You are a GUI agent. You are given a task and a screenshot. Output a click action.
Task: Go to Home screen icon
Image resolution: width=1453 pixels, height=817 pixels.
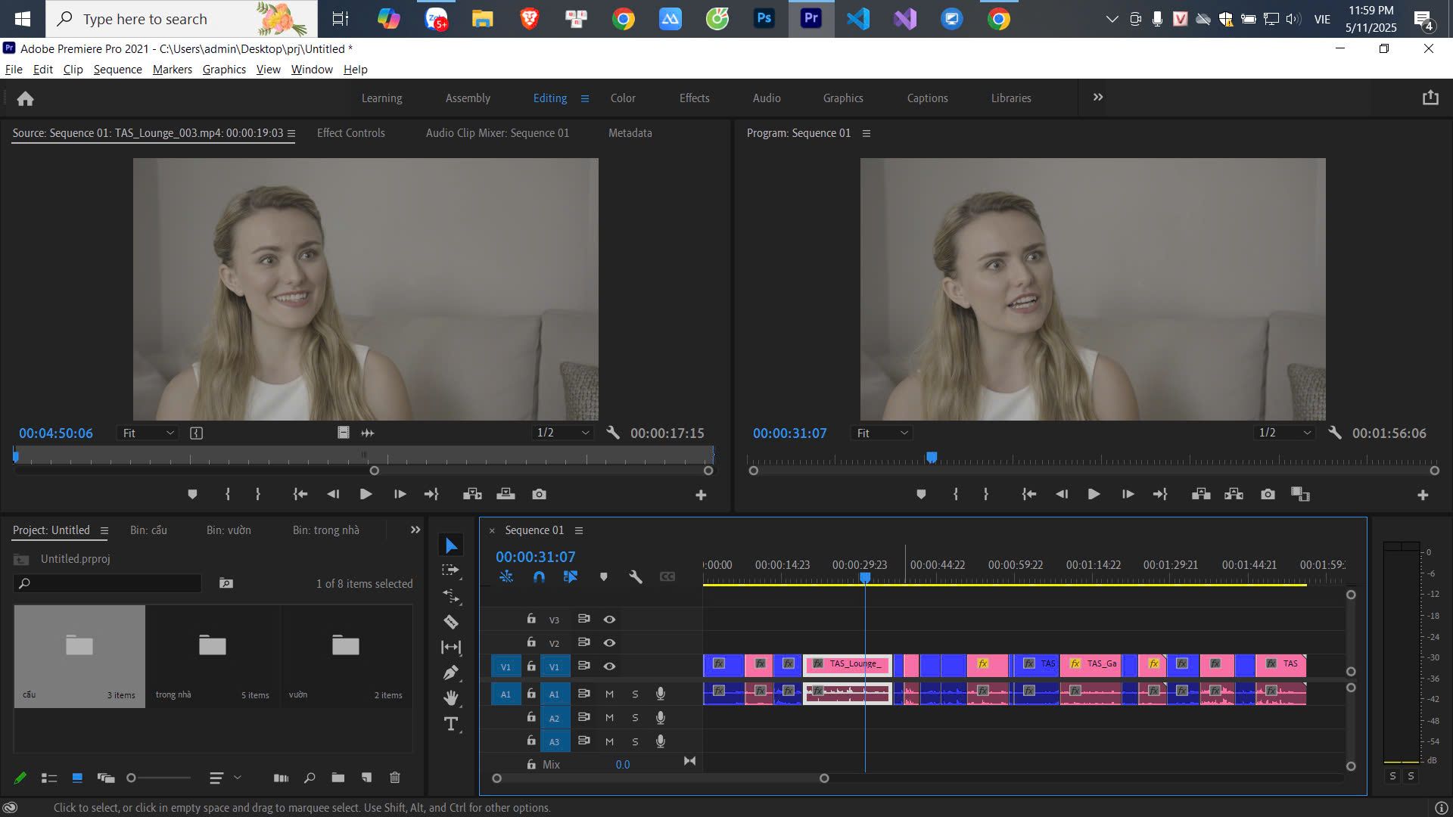26,98
